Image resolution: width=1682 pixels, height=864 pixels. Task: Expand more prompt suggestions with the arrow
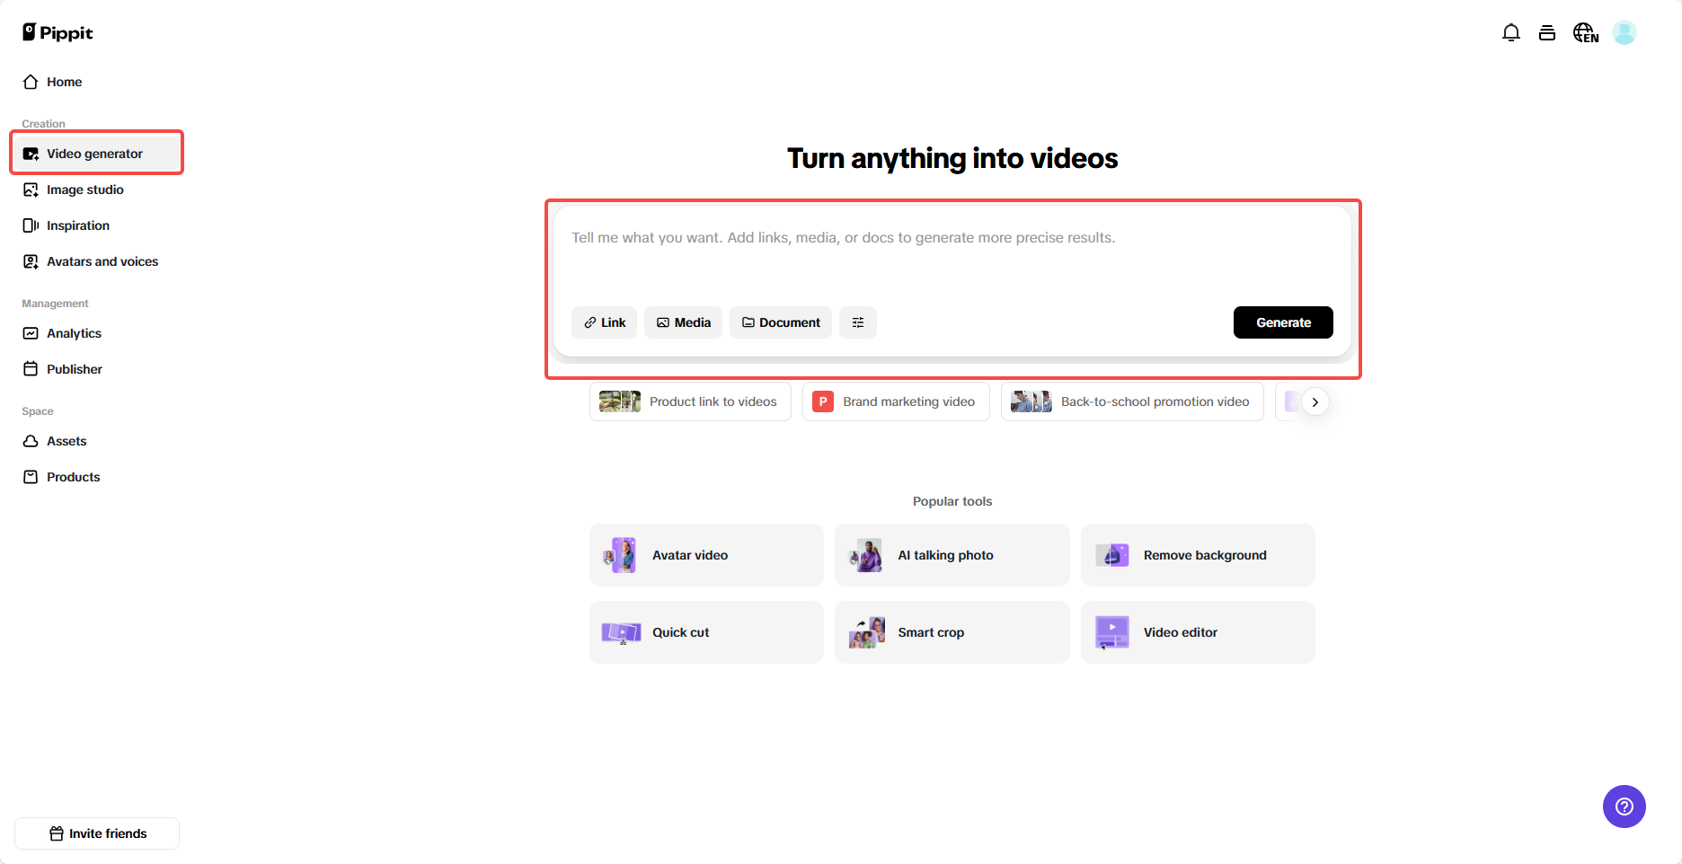[x=1315, y=401]
